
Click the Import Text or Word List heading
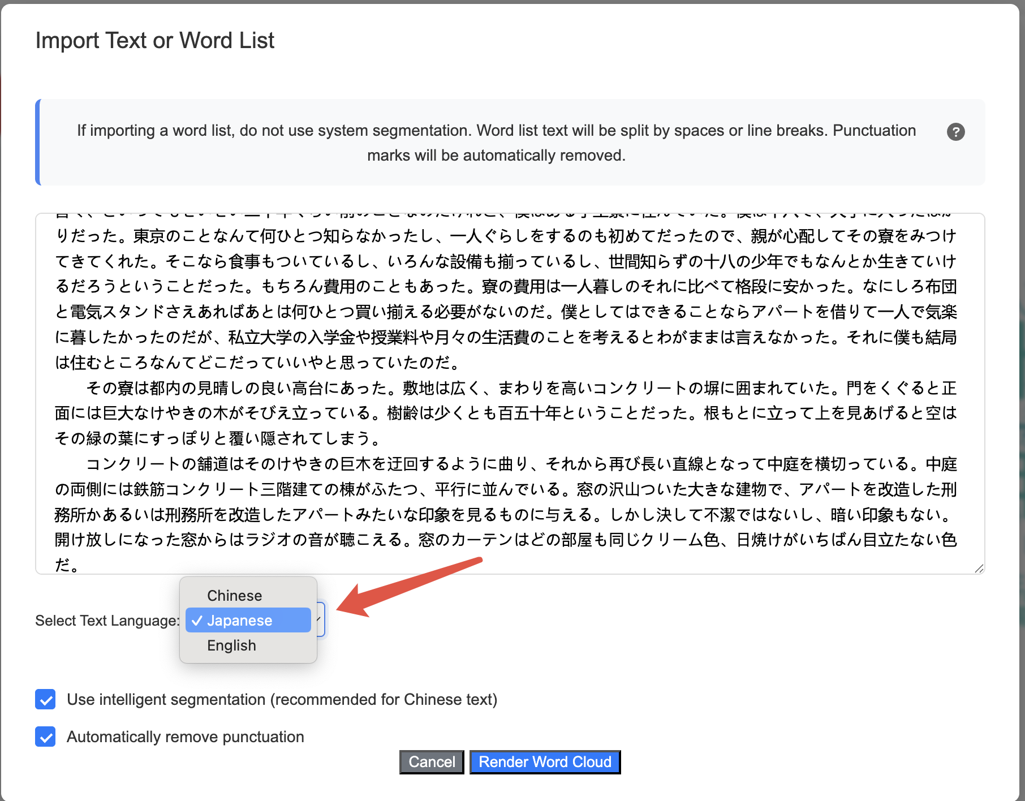point(154,40)
